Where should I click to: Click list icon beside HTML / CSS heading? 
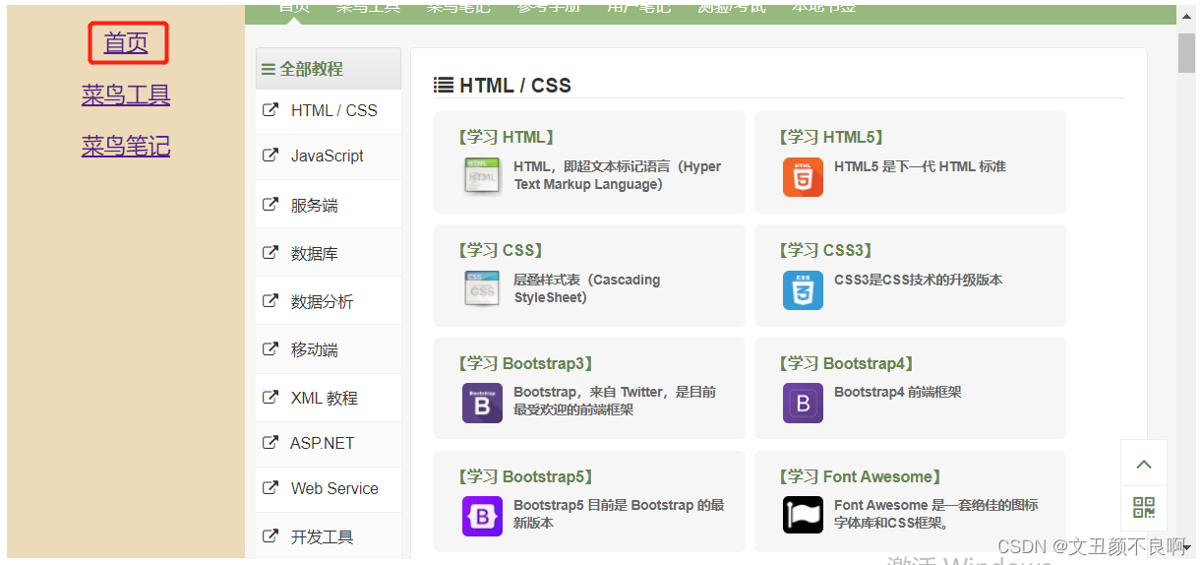[444, 86]
